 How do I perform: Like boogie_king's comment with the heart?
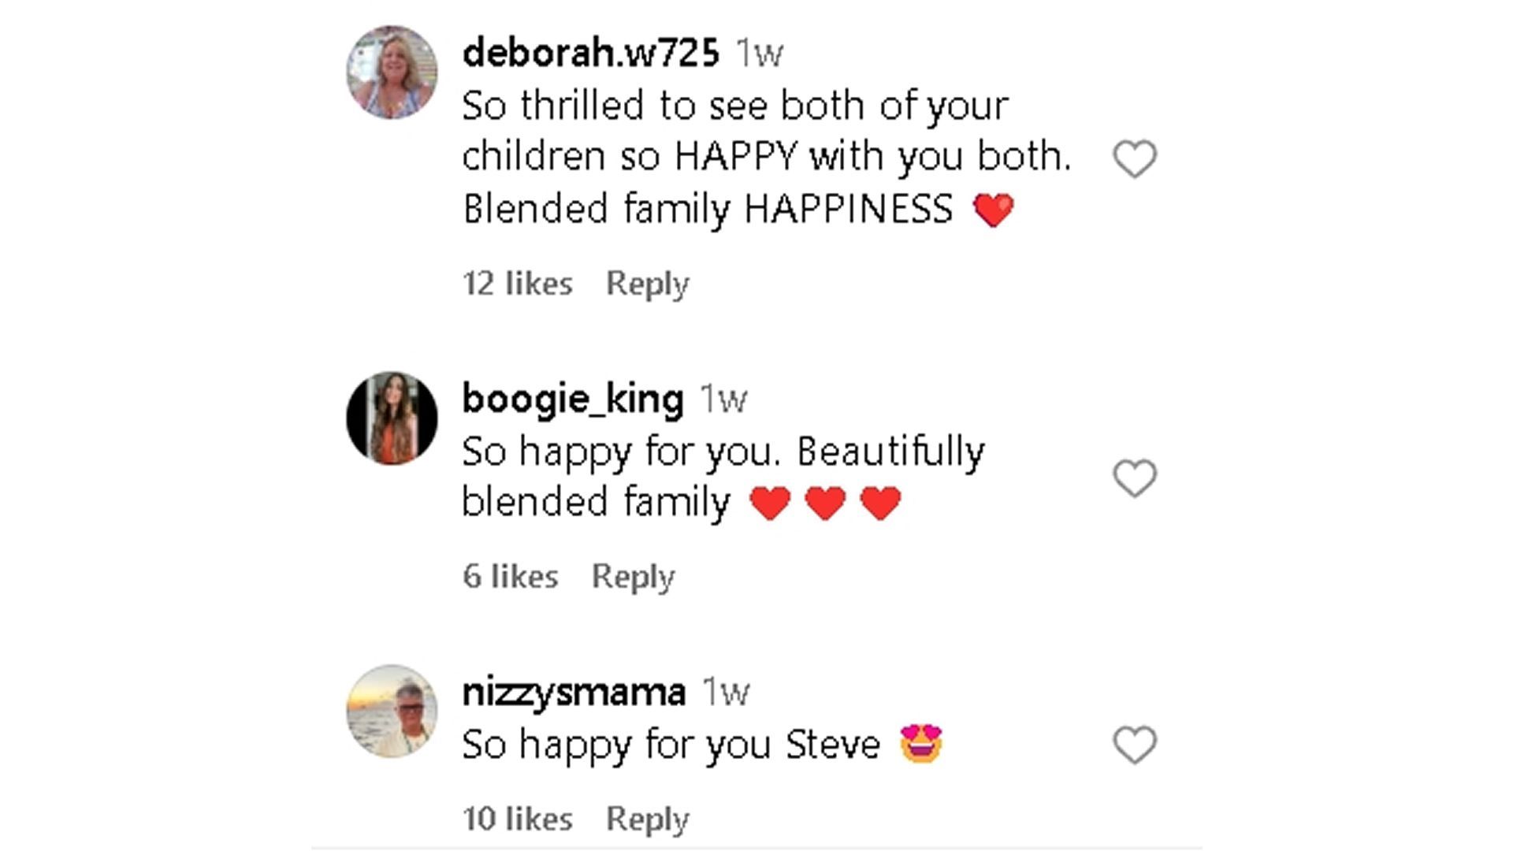coord(1134,478)
